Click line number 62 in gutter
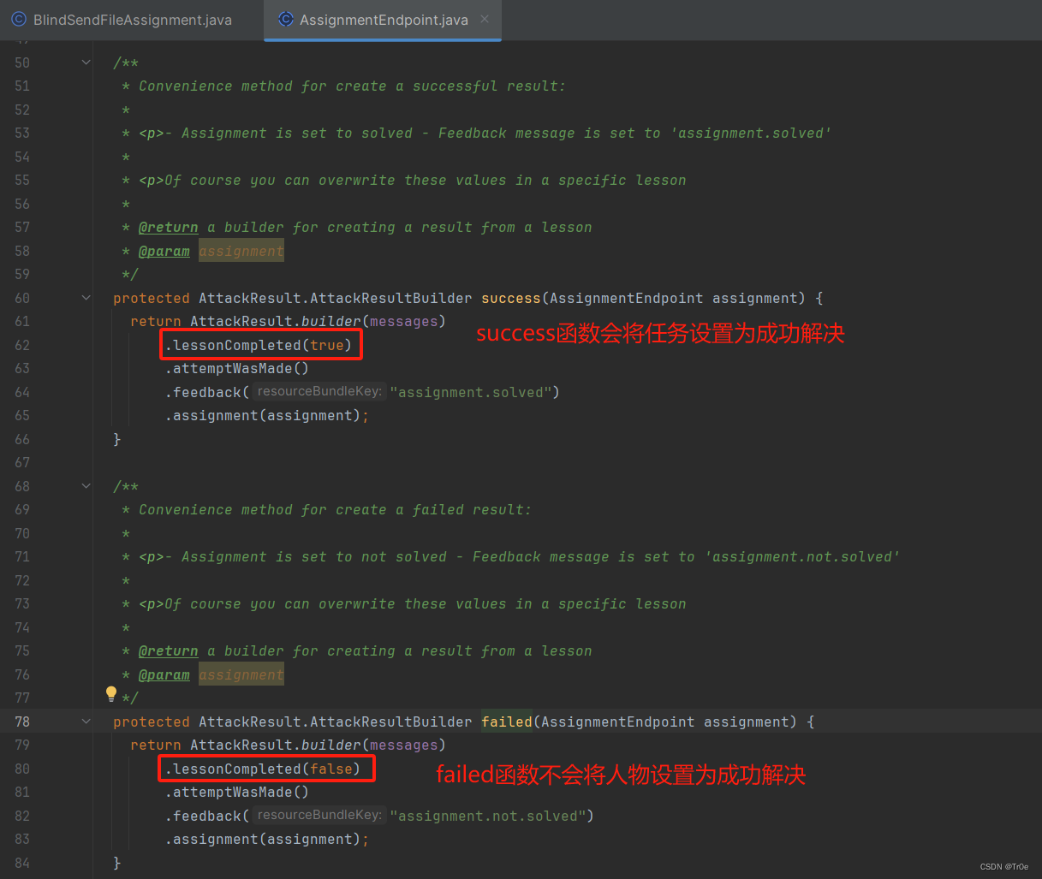This screenshot has width=1042, height=879. point(22,345)
